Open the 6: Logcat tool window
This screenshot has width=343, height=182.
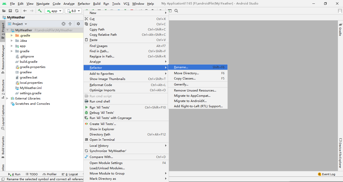(70, 174)
